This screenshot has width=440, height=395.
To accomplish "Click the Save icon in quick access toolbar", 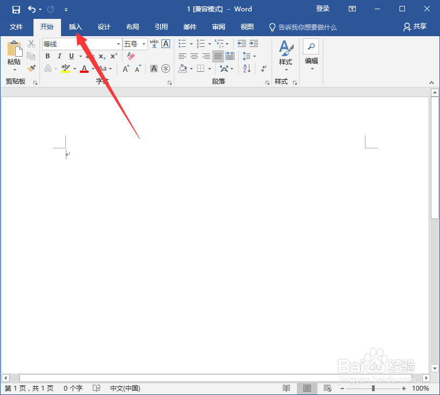I will click(16, 10).
